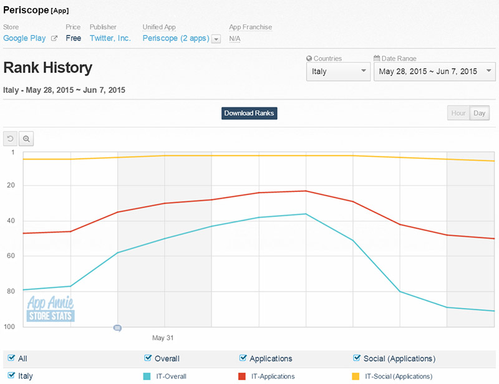
Task: Click the May 31 axis label
Action: coord(163,338)
